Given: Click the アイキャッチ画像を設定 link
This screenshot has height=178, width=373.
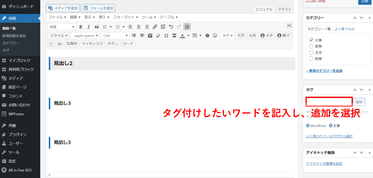Looking at the screenshot, I should [x=324, y=164].
